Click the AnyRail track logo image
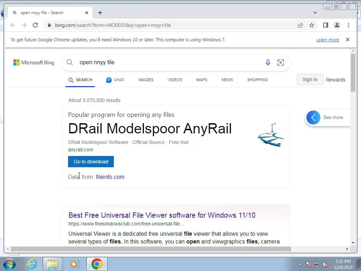 tap(271, 135)
